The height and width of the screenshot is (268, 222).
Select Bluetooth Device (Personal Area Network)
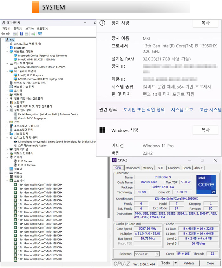(42, 56)
